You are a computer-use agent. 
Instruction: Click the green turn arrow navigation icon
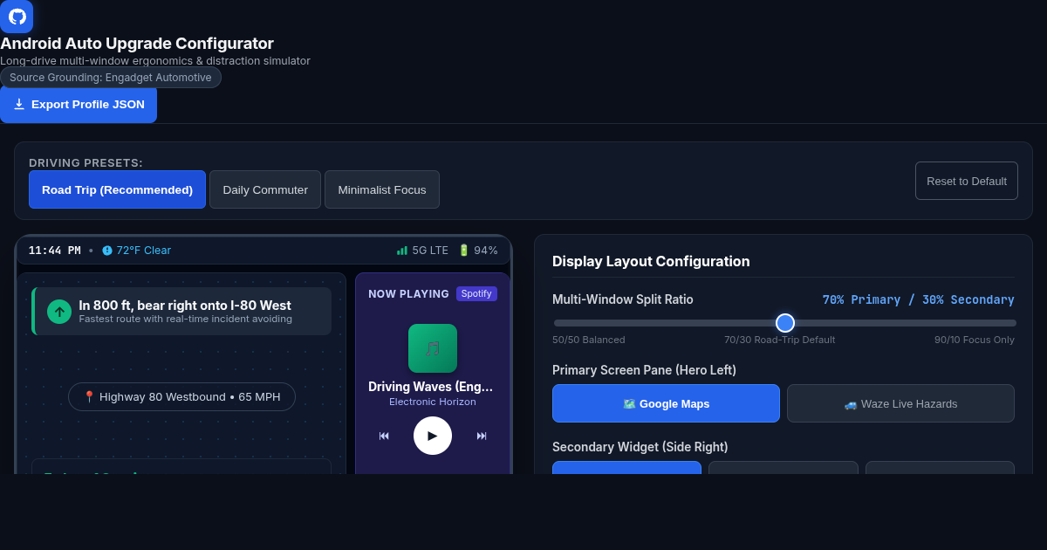coord(59,312)
